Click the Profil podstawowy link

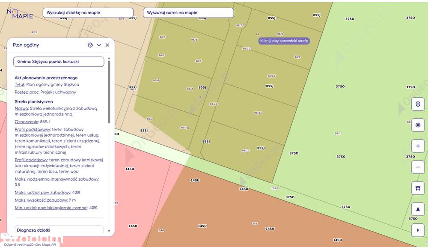[33, 129]
